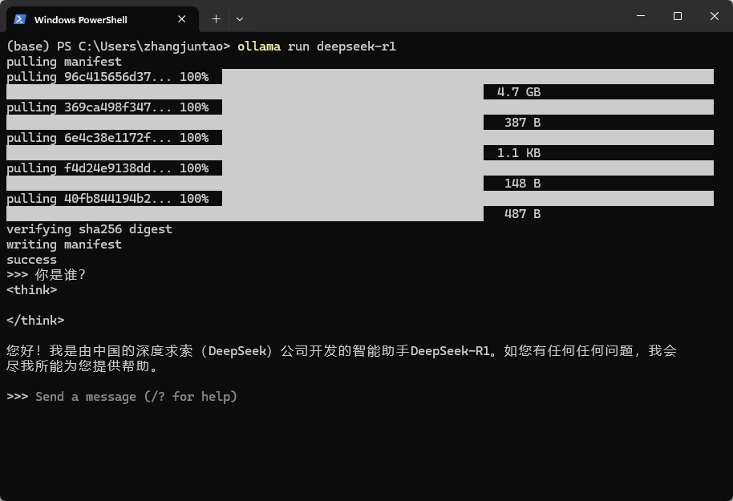
Task: Click the 'pulling f4d24e9138dd... 100%' line
Action: (x=107, y=168)
